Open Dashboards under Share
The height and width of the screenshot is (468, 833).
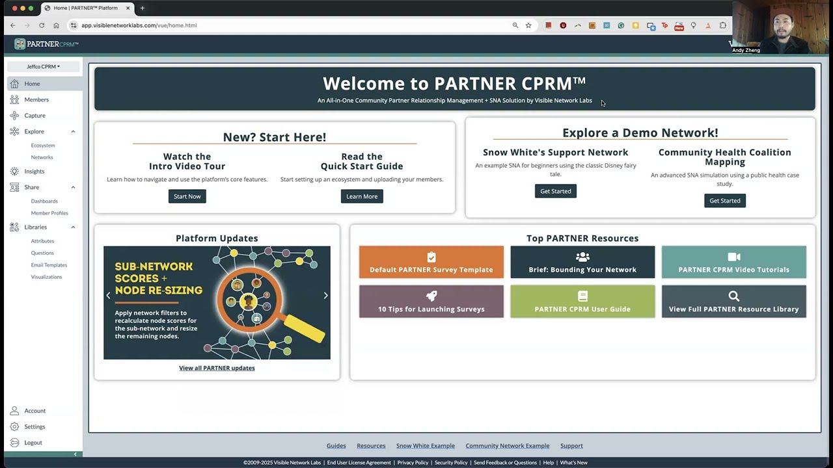[44, 201]
